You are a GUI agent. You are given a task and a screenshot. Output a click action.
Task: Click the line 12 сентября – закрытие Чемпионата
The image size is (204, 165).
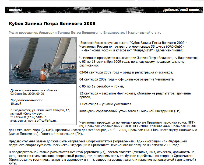pyautogui.click(x=135, y=95)
